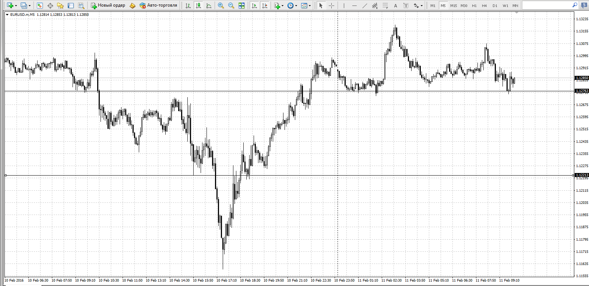The image size is (589, 286).
Task: Switch timeframe to MN
Action: [515, 6]
